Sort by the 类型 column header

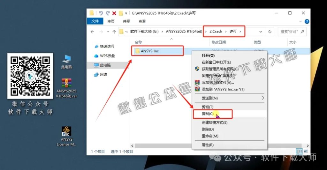257,42
